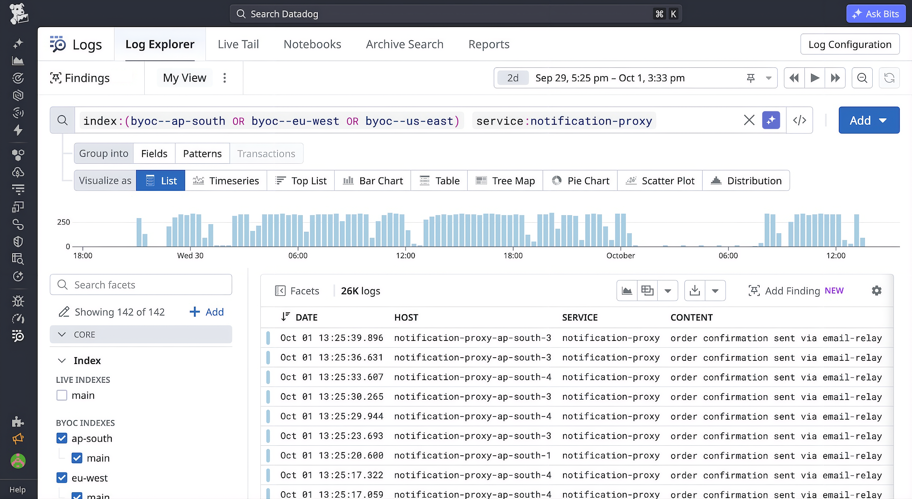912x499 pixels.
Task: Check the main checkbox under Live Indexes
Action: tap(62, 395)
